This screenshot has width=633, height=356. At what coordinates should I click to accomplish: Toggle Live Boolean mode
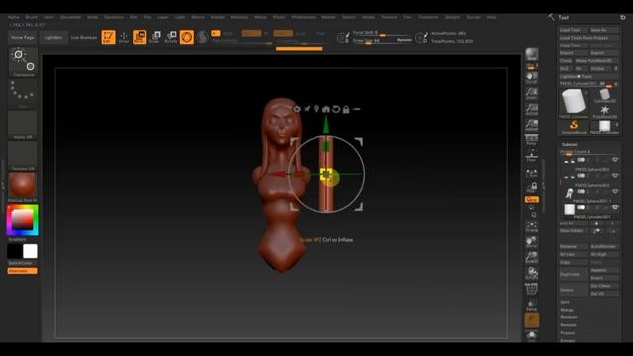coord(84,37)
